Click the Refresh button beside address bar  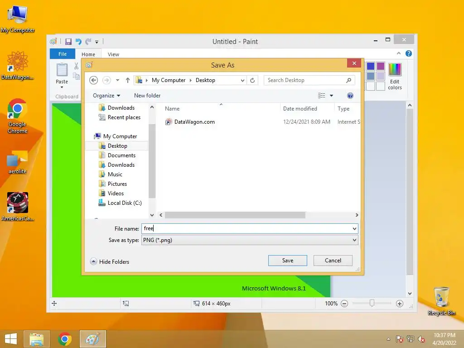[x=252, y=81]
